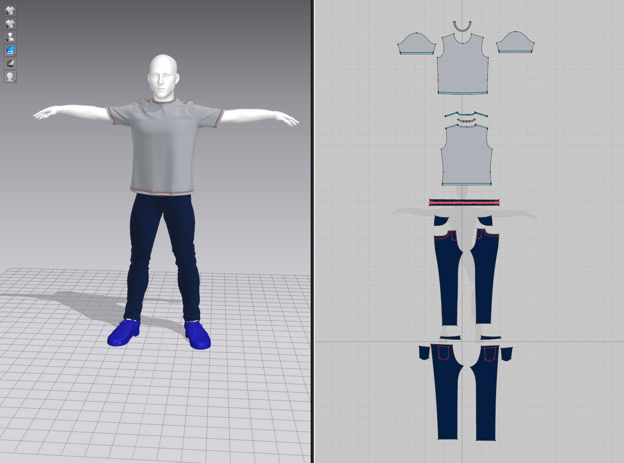Select the small loose pocket piece beside left back leg

[x=424, y=352]
